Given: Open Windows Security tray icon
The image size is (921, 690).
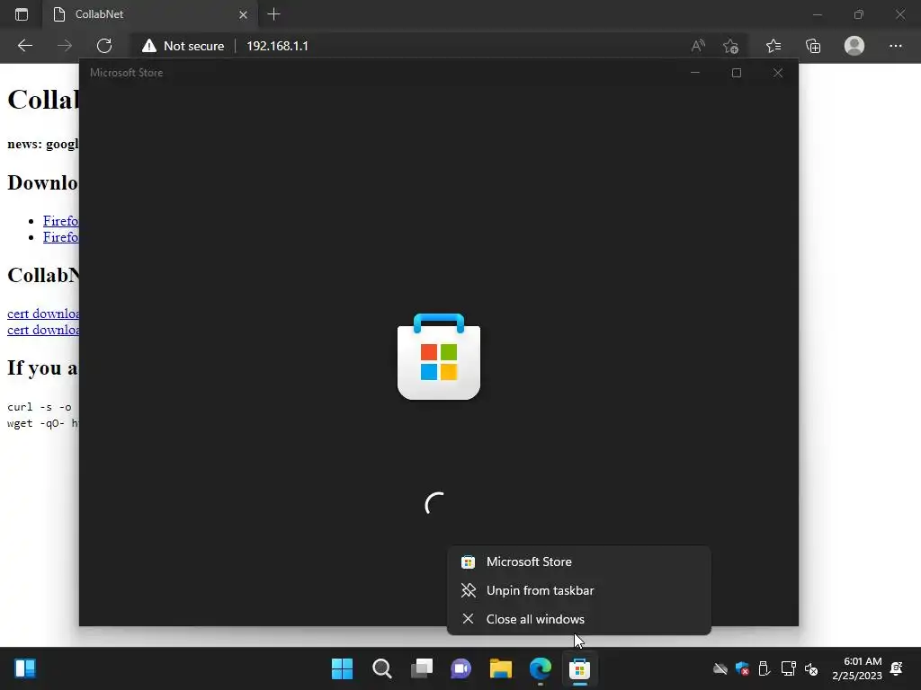Looking at the screenshot, I should pyautogui.click(x=742, y=668).
